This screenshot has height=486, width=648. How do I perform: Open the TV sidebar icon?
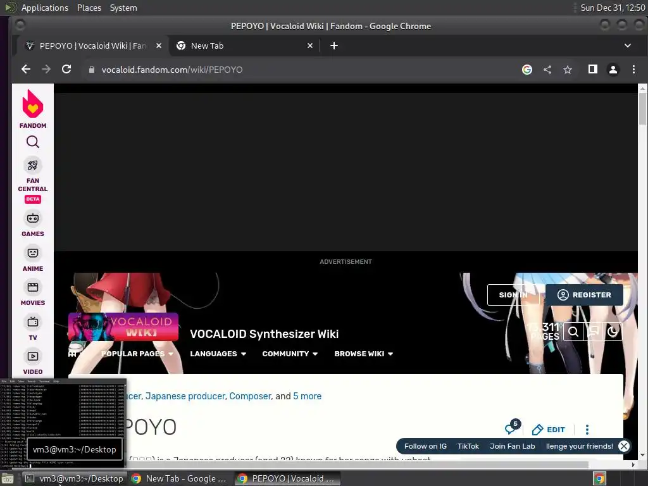click(33, 322)
